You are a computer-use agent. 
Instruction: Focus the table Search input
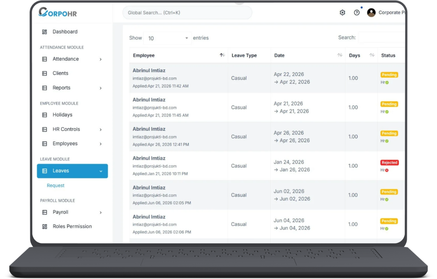(x=382, y=37)
